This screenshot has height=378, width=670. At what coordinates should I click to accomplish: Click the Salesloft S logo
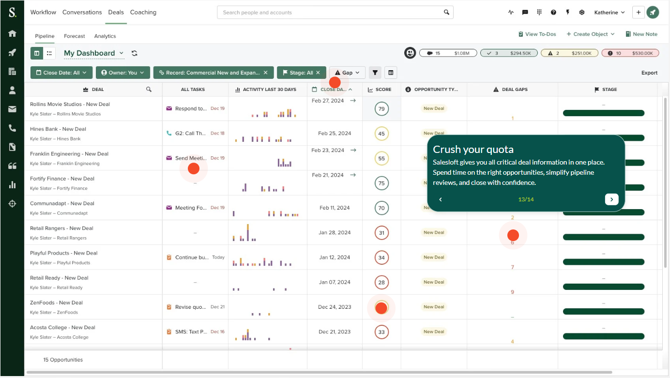12,13
